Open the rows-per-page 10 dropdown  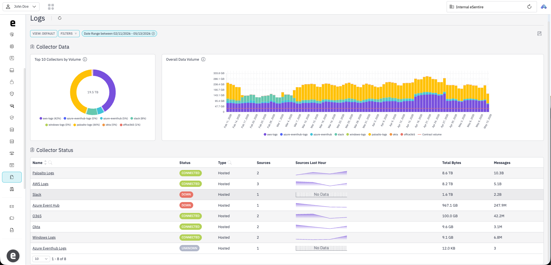[x=41, y=259]
